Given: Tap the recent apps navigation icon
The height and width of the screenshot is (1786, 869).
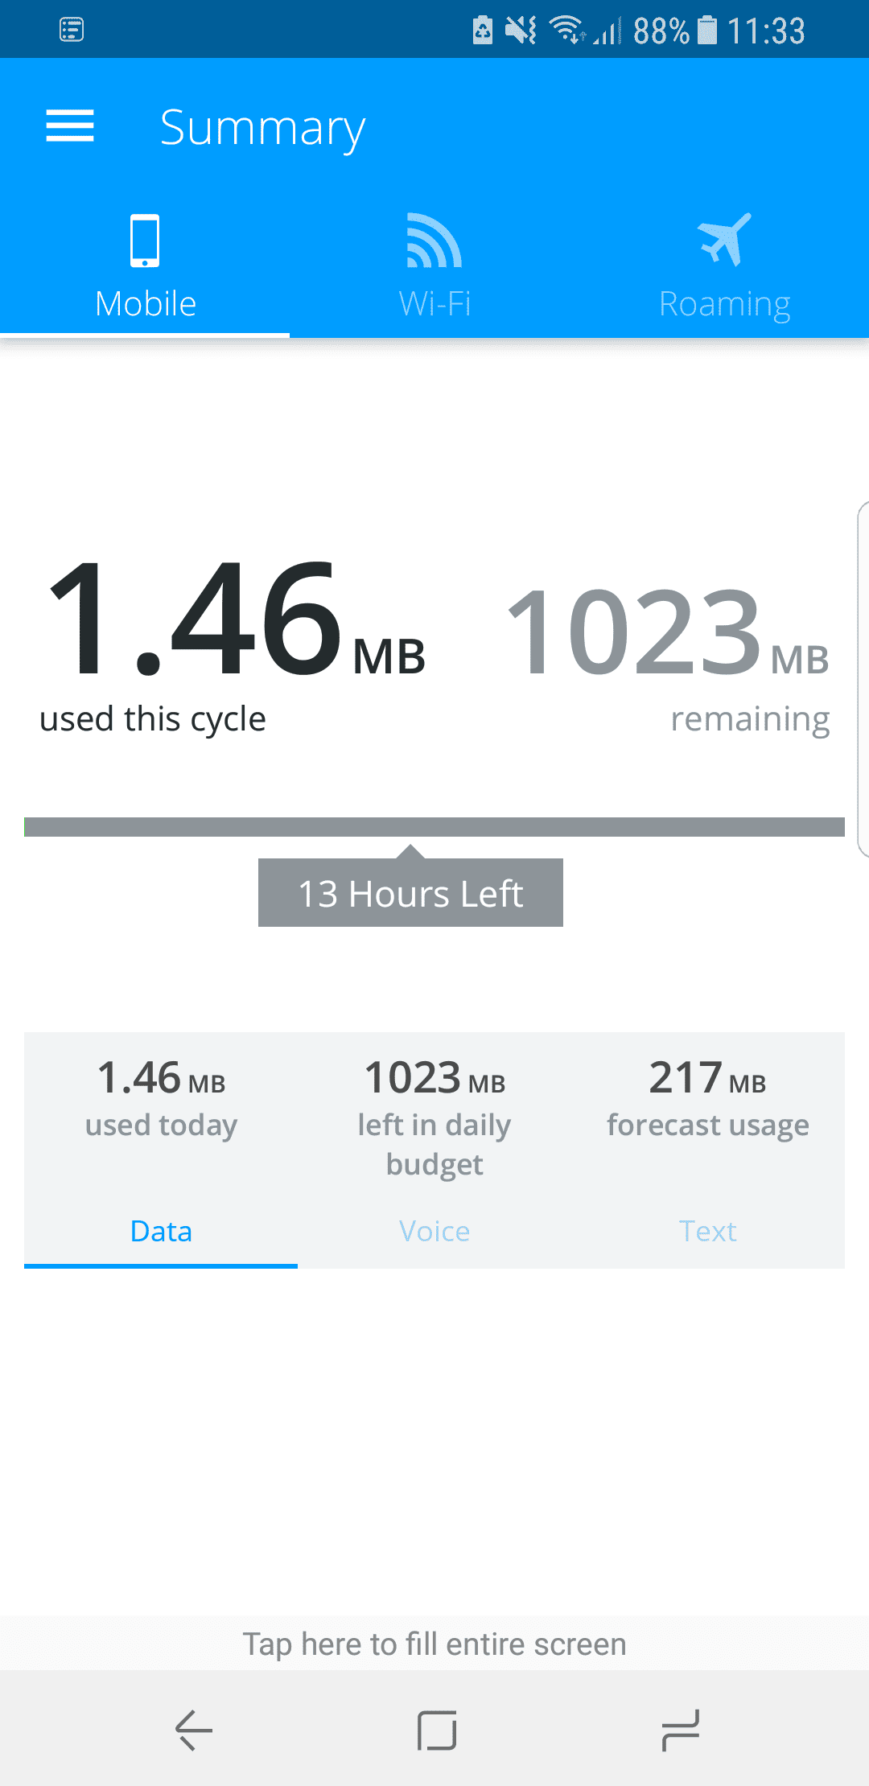Looking at the screenshot, I should click(681, 1730).
